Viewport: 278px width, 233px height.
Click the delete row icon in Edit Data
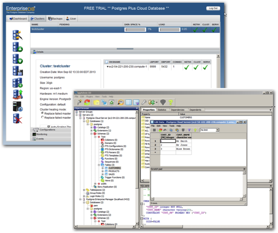(x=183, y=130)
